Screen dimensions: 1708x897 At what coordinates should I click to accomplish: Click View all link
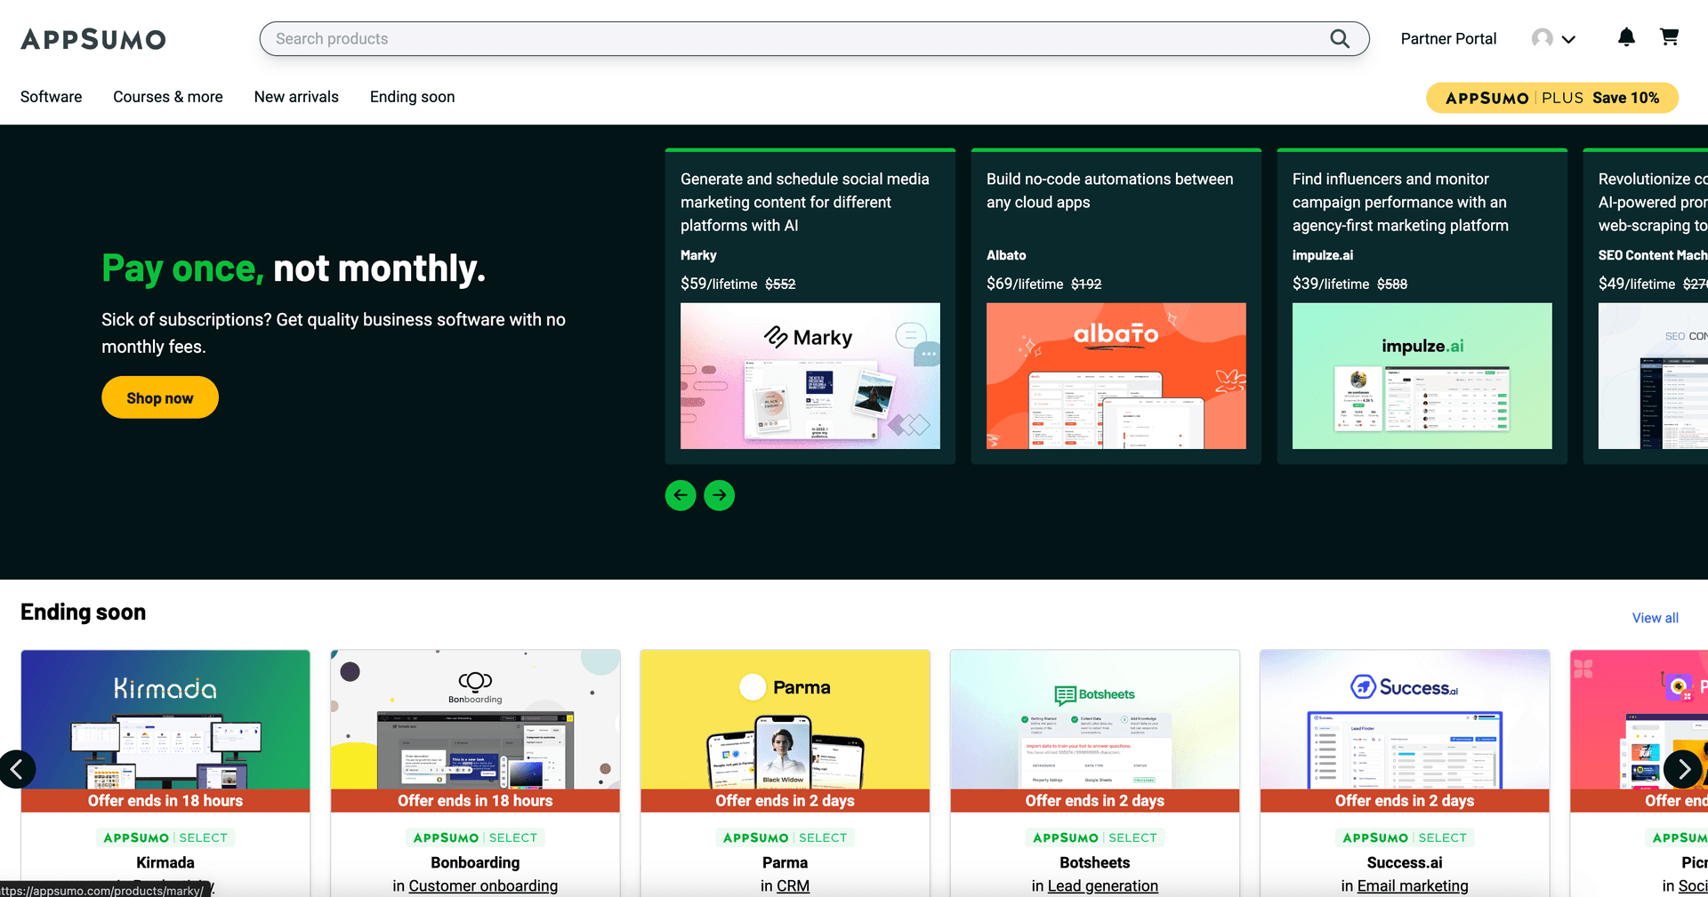[x=1656, y=618]
